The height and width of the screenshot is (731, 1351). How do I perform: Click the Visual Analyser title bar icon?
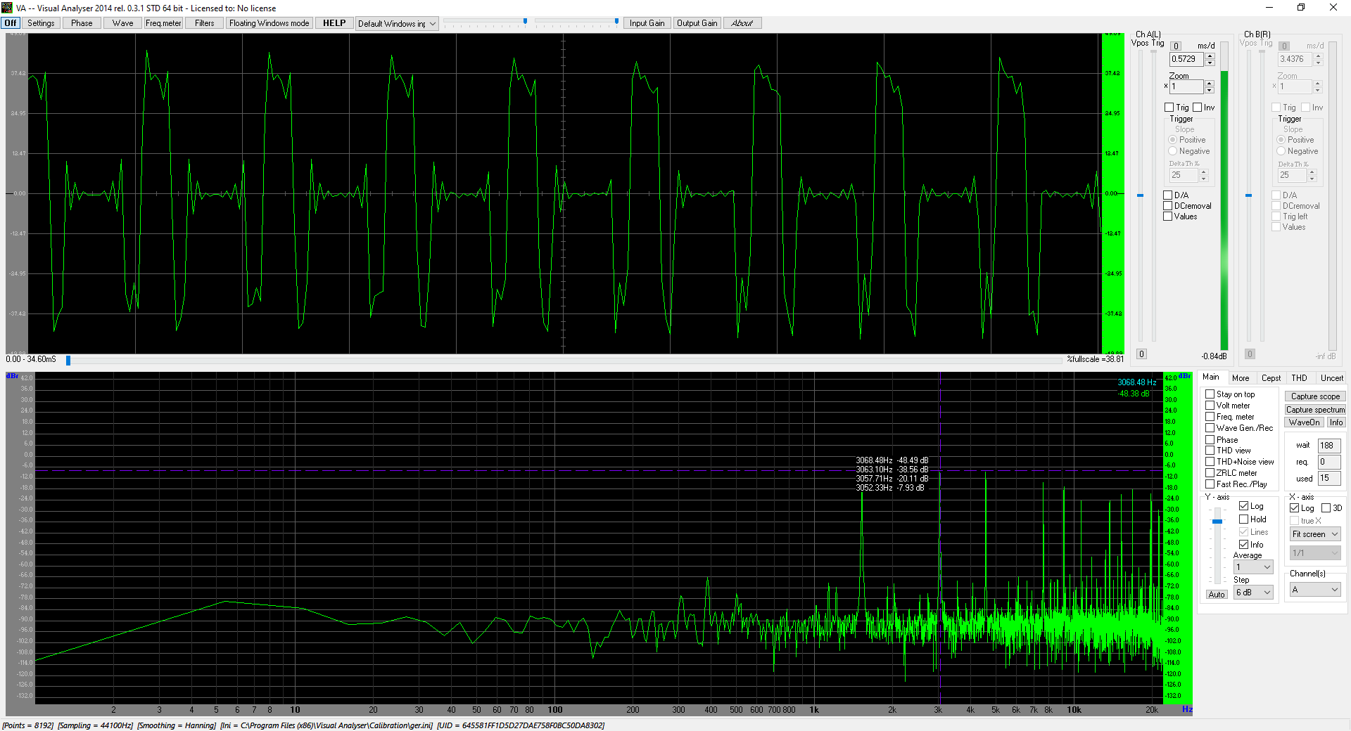tap(7, 8)
